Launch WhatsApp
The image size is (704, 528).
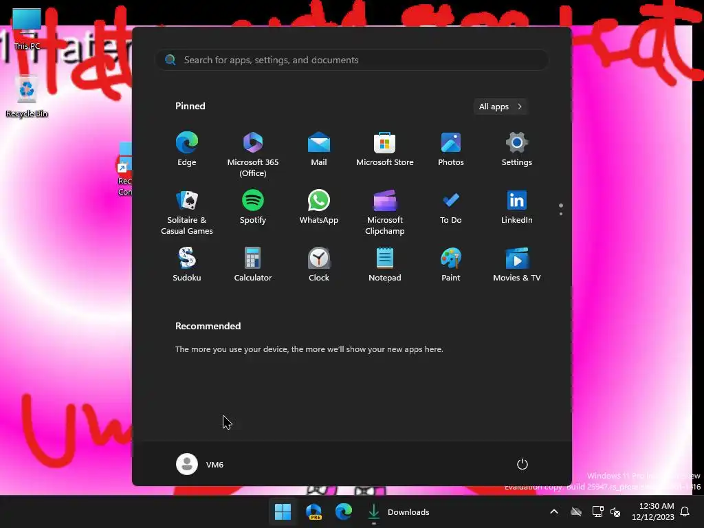[319, 208]
